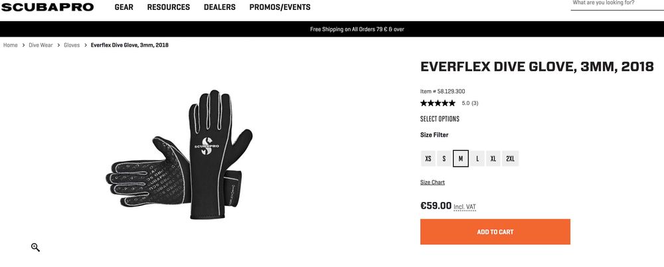Screen dimensions: 664x267
Task: Click the five-star rating
Action: tap(438, 103)
